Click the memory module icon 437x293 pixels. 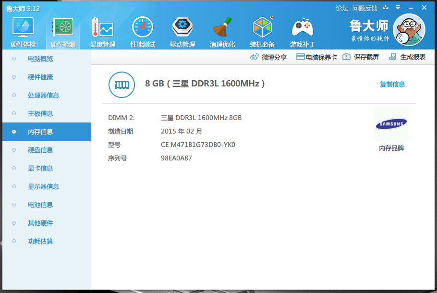121,85
